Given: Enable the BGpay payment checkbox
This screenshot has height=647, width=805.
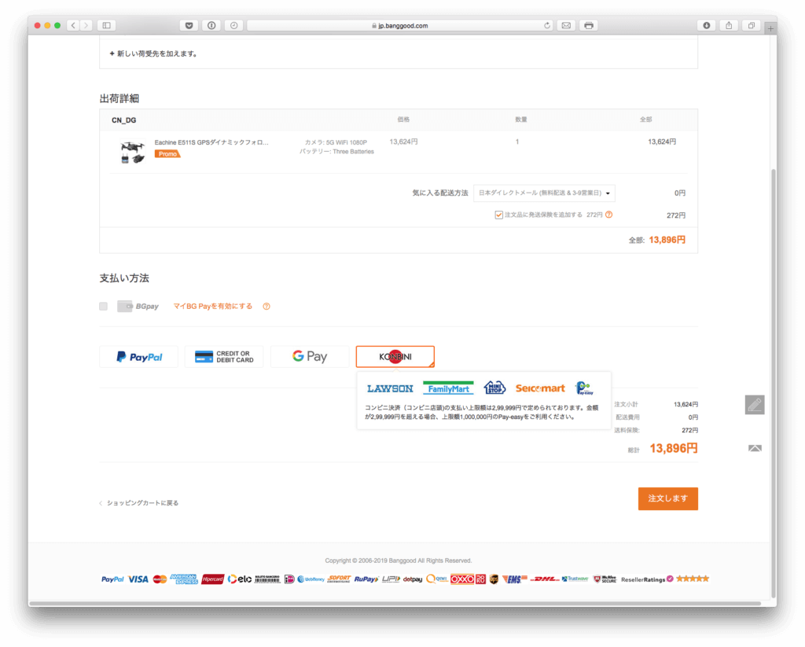Looking at the screenshot, I should 103,306.
